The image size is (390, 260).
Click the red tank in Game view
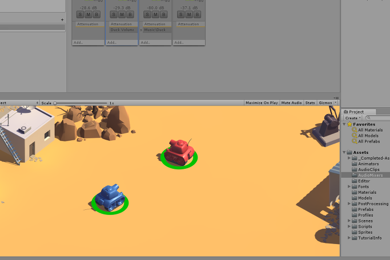point(179,152)
